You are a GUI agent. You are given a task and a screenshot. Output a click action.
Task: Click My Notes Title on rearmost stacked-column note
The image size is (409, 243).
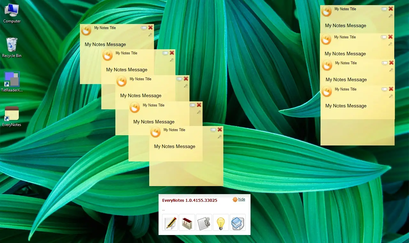(x=345, y=9)
